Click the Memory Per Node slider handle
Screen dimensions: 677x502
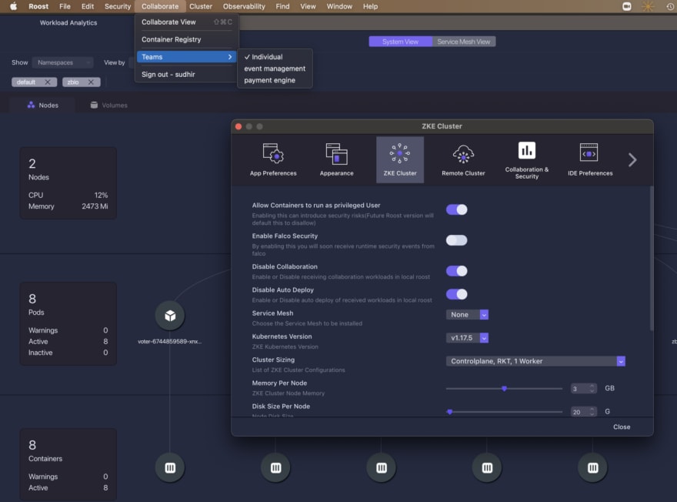(x=504, y=388)
